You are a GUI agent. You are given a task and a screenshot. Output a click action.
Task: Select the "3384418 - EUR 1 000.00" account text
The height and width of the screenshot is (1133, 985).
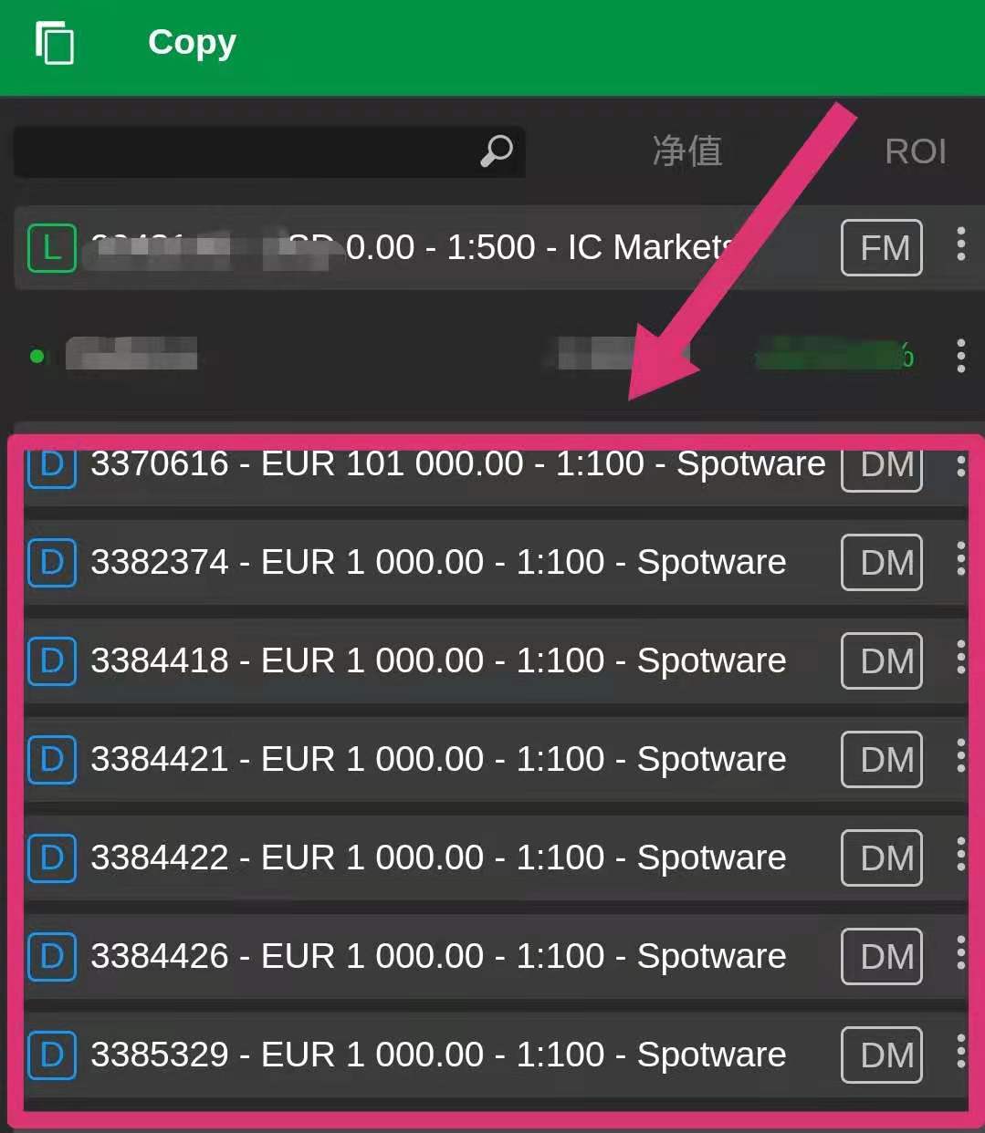(x=287, y=660)
